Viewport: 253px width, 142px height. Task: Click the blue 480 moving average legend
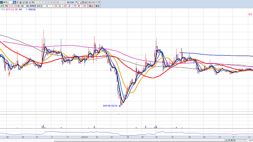coord(20,9)
